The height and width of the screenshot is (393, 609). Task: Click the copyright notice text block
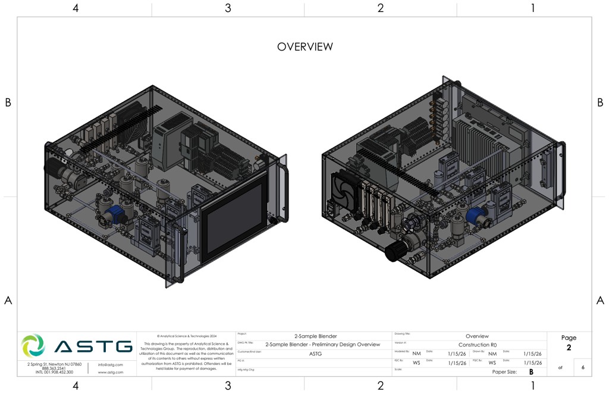click(187, 352)
